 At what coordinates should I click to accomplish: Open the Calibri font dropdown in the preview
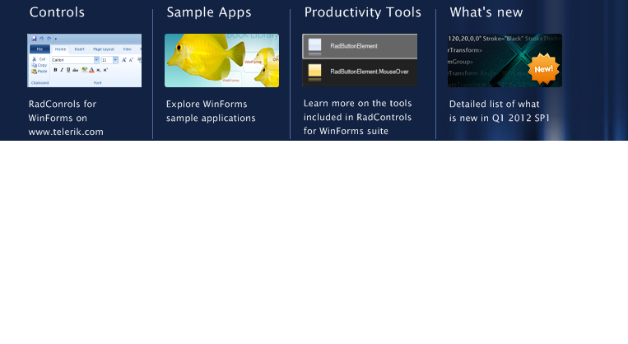[x=96, y=60]
